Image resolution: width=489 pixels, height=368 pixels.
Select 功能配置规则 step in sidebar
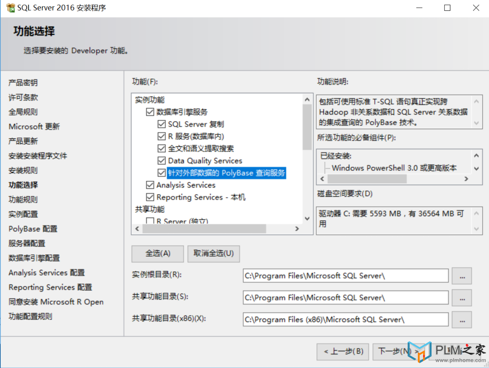tap(30, 316)
